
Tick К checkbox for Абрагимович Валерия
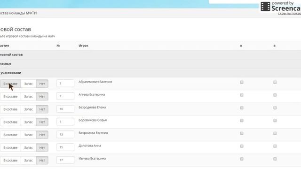pos(242,82)
